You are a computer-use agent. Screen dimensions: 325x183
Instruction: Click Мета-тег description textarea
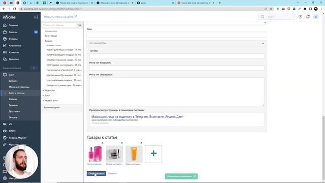[177, 91]
